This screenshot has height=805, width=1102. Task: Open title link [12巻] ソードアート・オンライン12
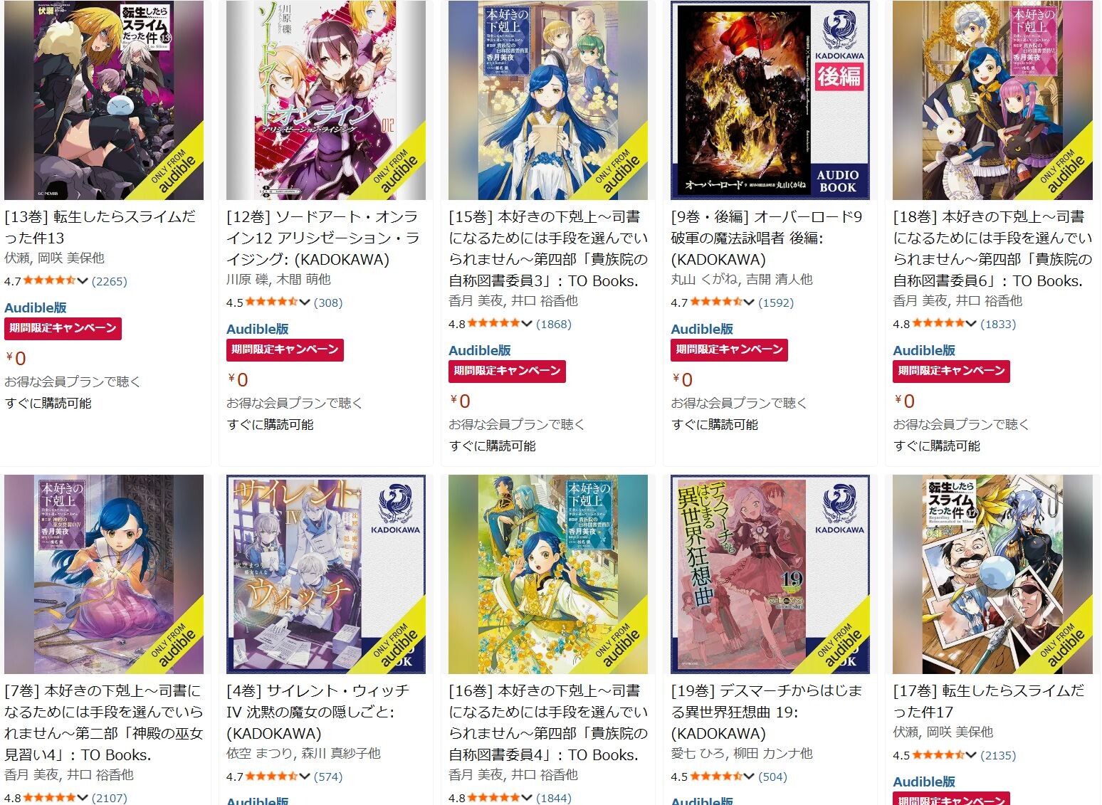pos(323,238)
